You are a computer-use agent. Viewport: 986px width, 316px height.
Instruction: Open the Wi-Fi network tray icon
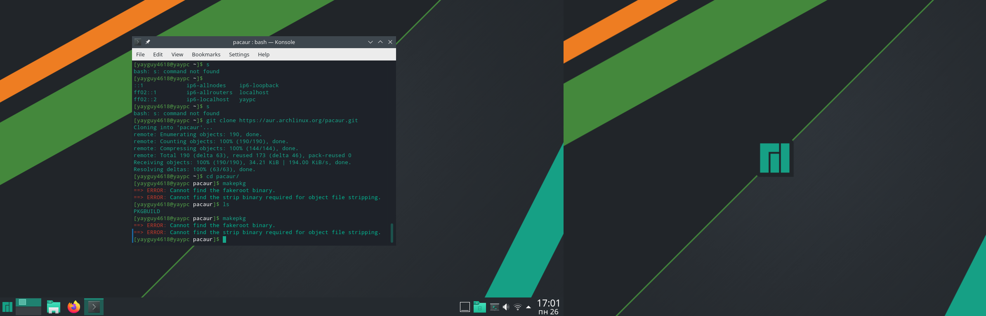(x=518, y=307)
